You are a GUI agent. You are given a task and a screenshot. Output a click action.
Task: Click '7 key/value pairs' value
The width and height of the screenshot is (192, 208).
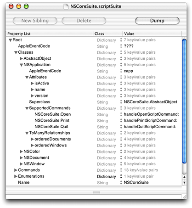pos(140,40)
